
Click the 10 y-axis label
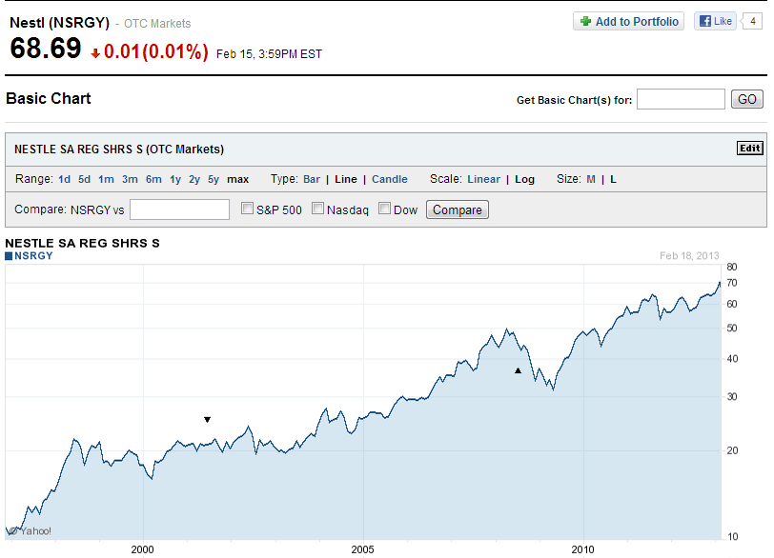(x=732, y=537)
